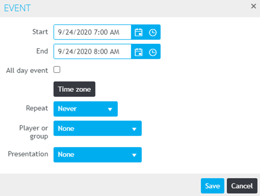Open the Player or group dropdown
Viewport: 260px width, 196px height.
[x=97, y=128]
